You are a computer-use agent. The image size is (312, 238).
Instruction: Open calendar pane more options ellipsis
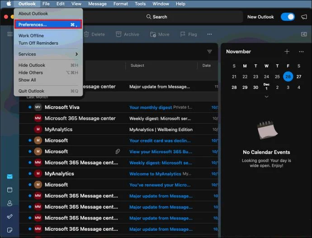click(301, 52)
